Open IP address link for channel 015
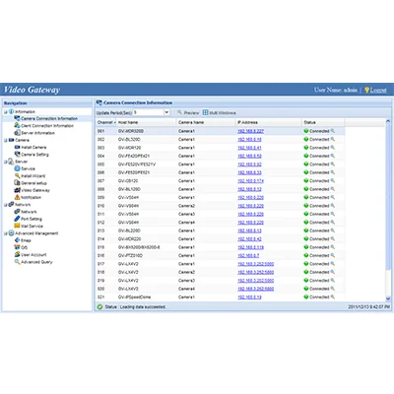The height and width of the screenshot is (394, 394). coord(250,247)
